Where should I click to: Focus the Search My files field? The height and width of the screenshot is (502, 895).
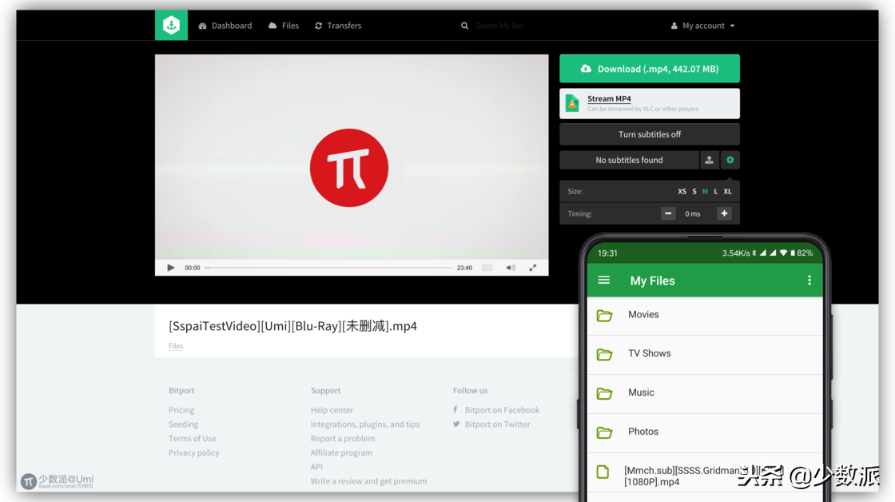tap(499, 26)
